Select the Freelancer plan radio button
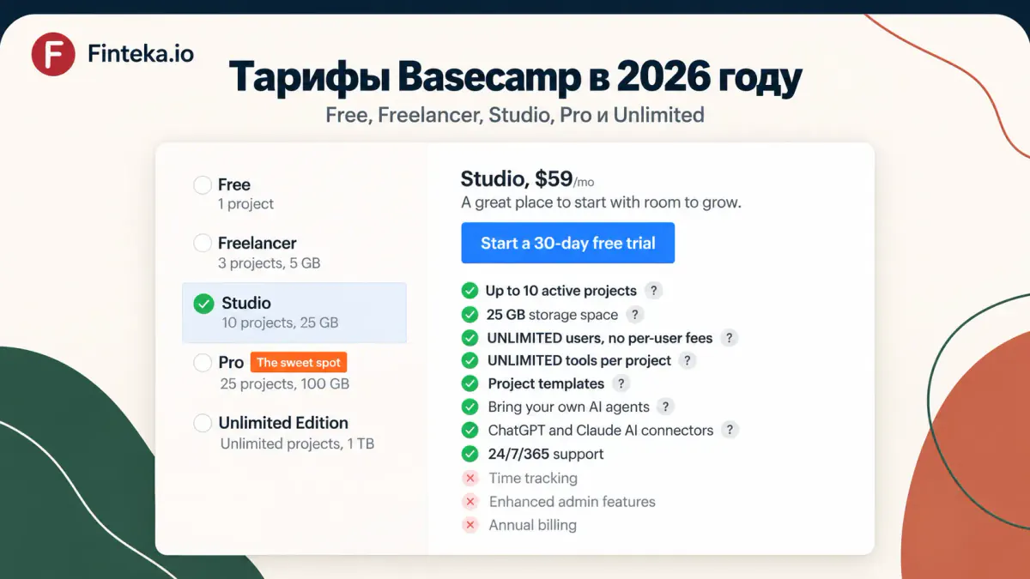 [203, 243]
